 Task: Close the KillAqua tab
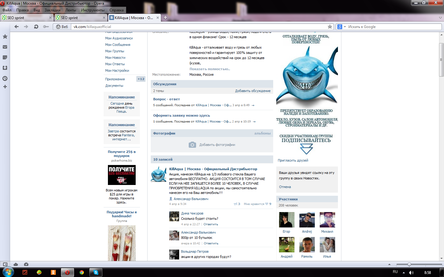[158, 18]
